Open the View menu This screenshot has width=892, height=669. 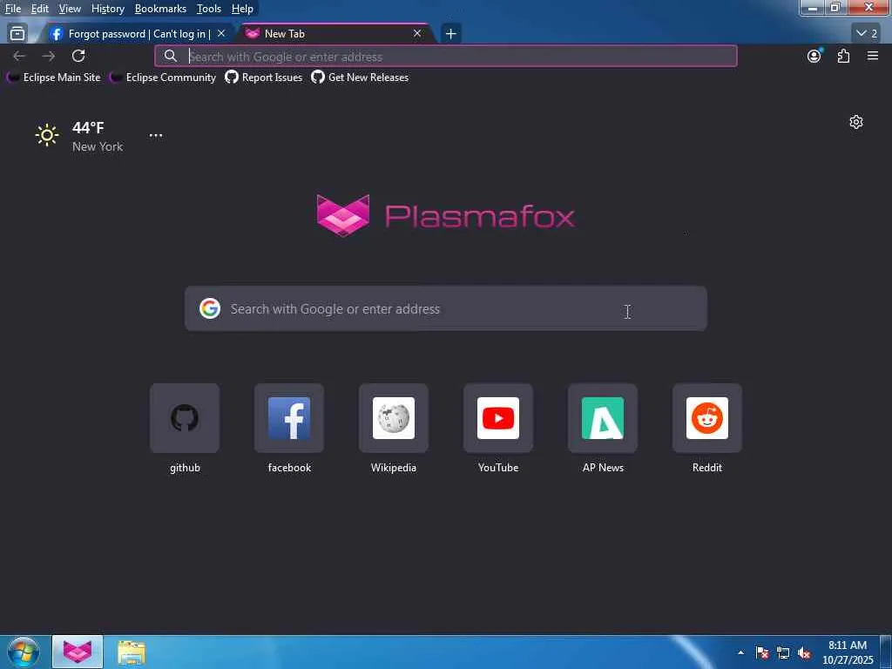pos(70,9)
